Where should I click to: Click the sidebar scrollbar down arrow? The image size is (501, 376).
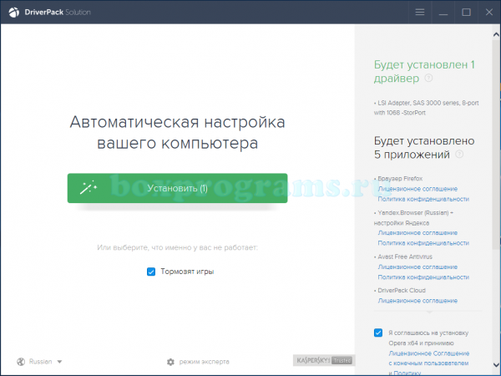point(496,364)
